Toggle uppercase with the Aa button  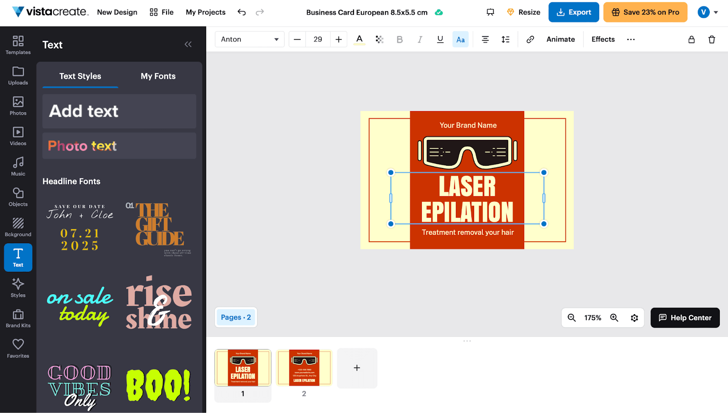pos(460,39)
